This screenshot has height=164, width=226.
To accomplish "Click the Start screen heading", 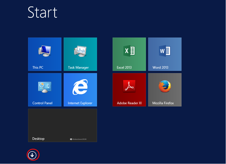I will click(x=43, y=12).
